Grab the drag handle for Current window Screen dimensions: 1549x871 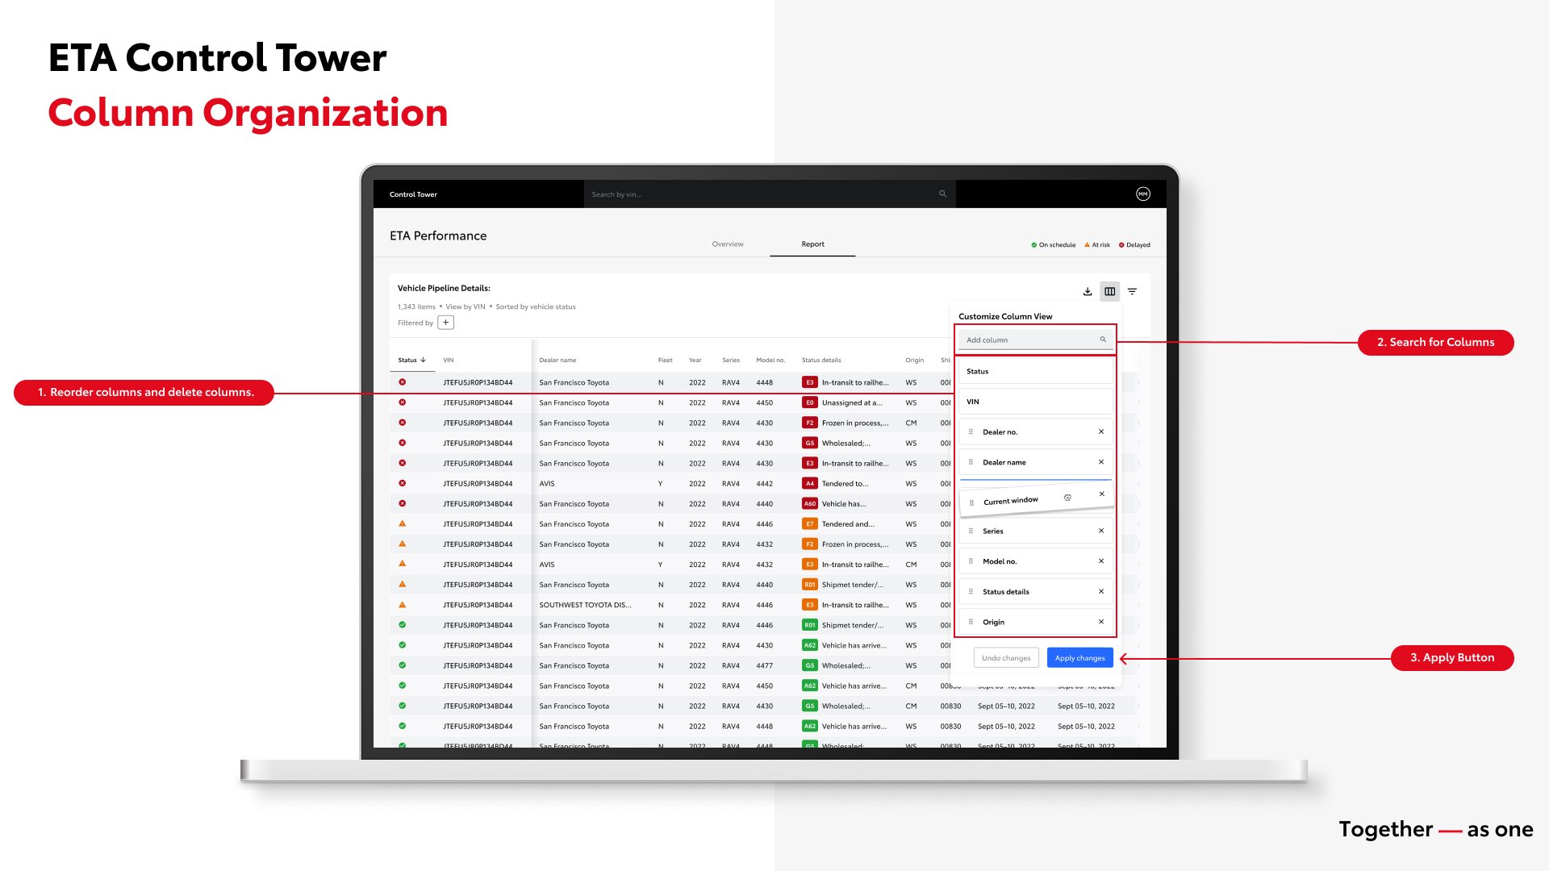click(x=971, y=502)
